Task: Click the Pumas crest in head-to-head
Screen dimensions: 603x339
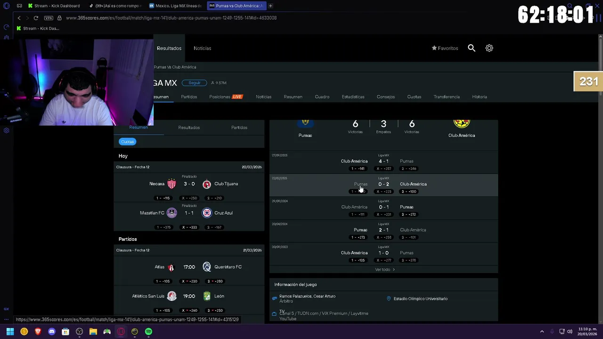Action: click(x=305, y=123)
